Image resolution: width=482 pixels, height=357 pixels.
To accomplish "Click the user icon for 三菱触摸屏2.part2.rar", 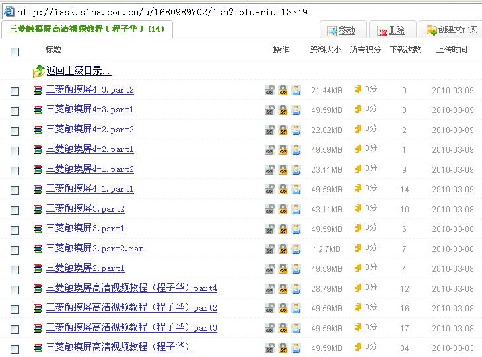I will [x=296, y=249].
